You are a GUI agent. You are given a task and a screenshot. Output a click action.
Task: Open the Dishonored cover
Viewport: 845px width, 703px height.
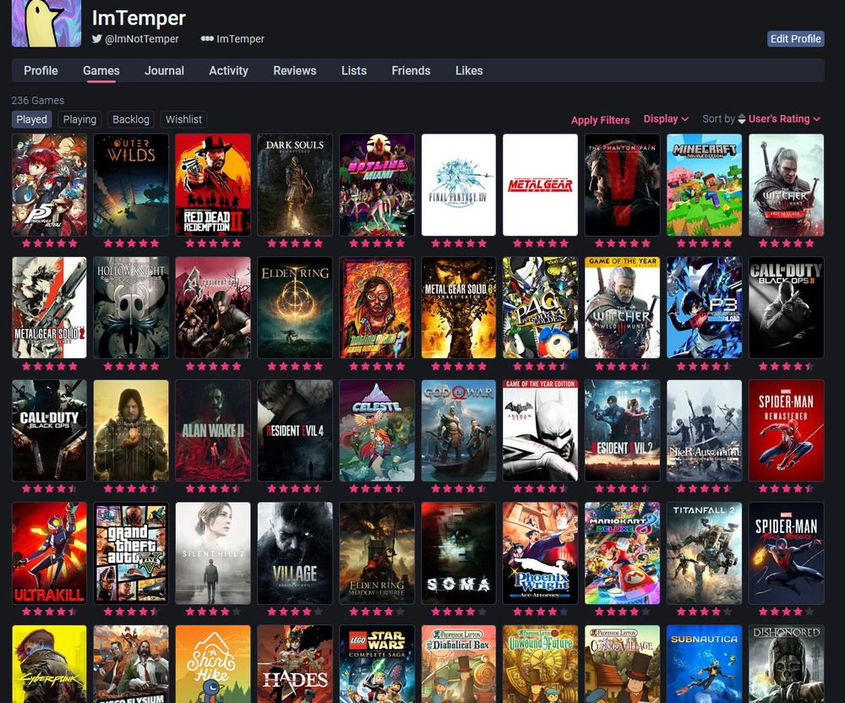click(x=786, y=664)
